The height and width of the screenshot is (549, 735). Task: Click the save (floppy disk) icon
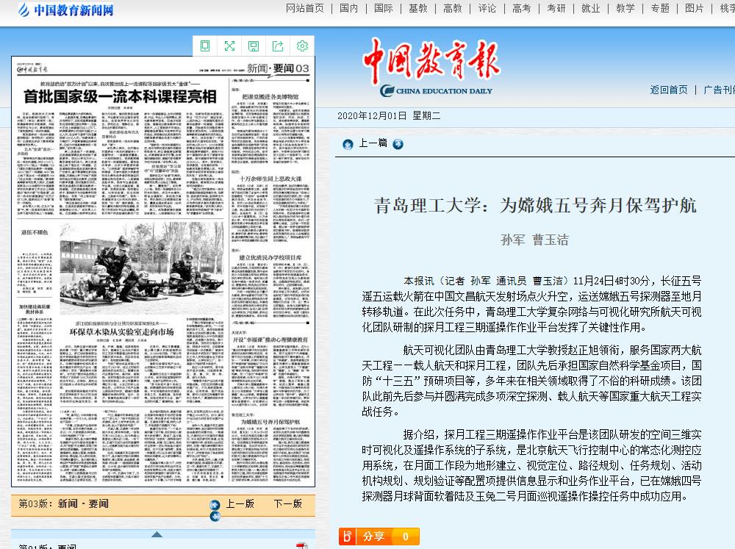pyautogui.click(x=254, y=46)
